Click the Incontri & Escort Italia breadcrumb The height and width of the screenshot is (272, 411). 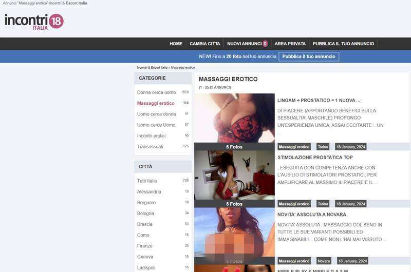tap(152, 68)
